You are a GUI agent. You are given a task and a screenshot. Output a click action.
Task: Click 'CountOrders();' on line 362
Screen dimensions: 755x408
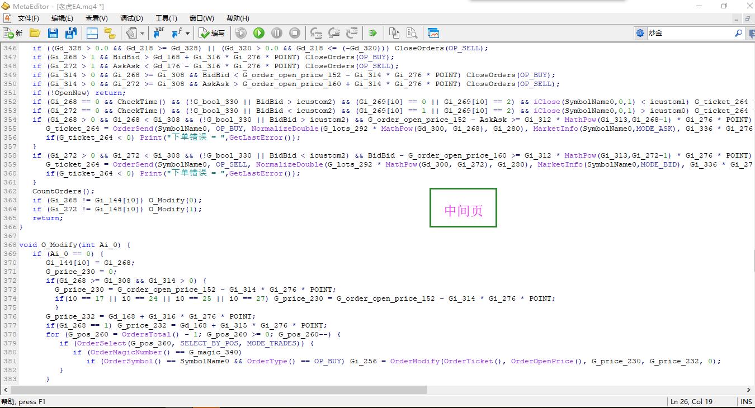pyautogui.click(x=63, y=191)
